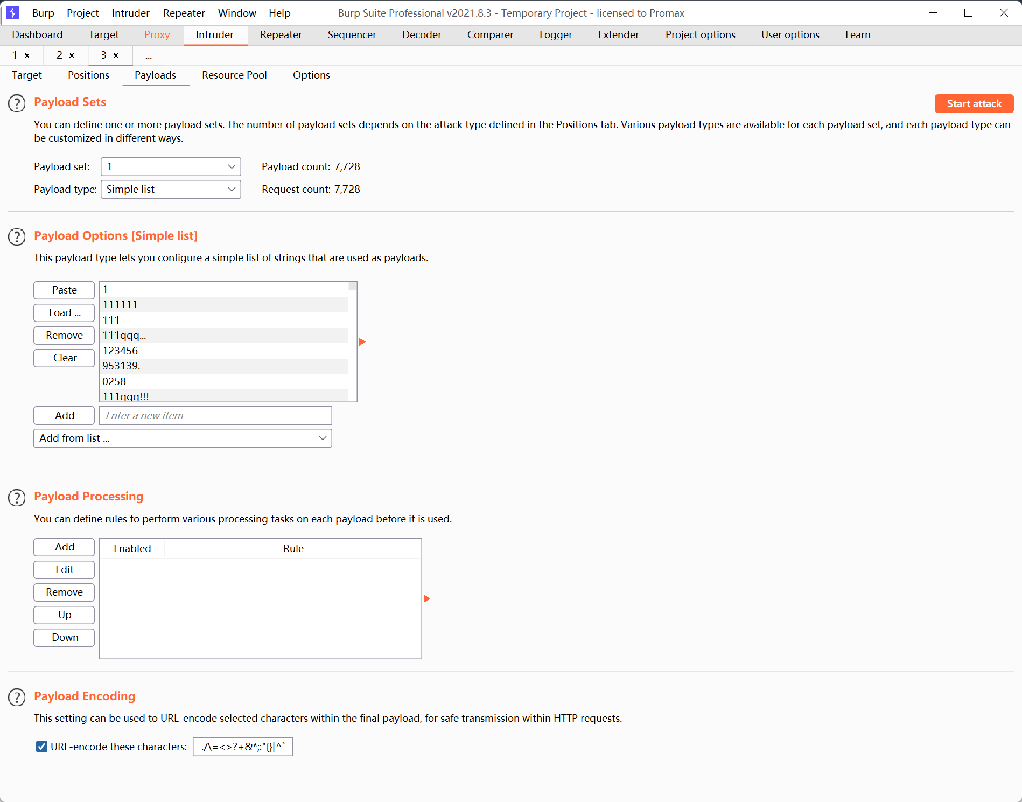Open the Burp menu
Image resolution: width=1022 pixels, height=802 pixels.
coord(43,13)
